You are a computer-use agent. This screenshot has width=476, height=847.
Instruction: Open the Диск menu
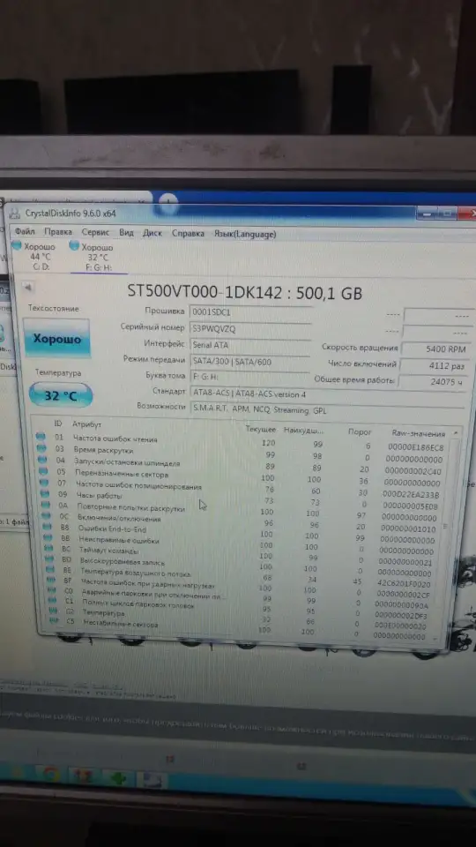[x=152, y=233]
